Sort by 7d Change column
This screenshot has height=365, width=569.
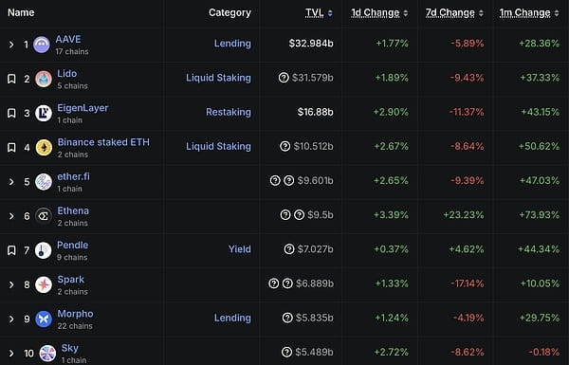[x=450, y=12]
